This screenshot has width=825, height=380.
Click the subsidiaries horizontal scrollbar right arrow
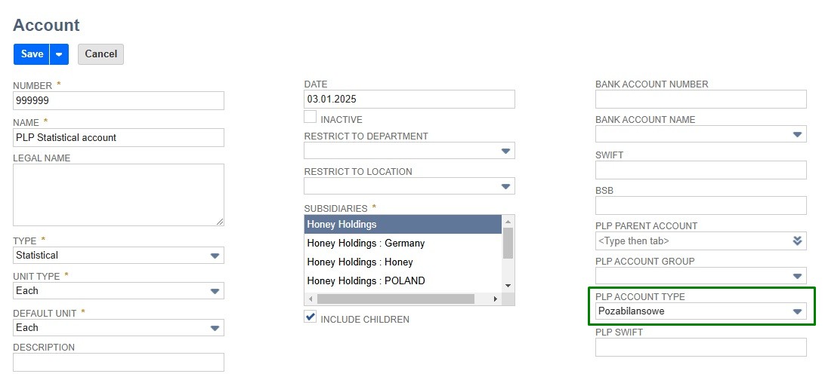coord(496,299)
